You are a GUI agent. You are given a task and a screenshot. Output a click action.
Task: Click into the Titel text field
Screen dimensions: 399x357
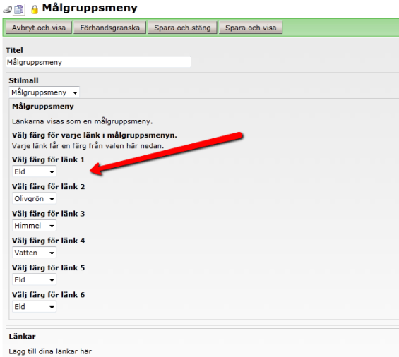pyautogui.click(x=98, y=62)
